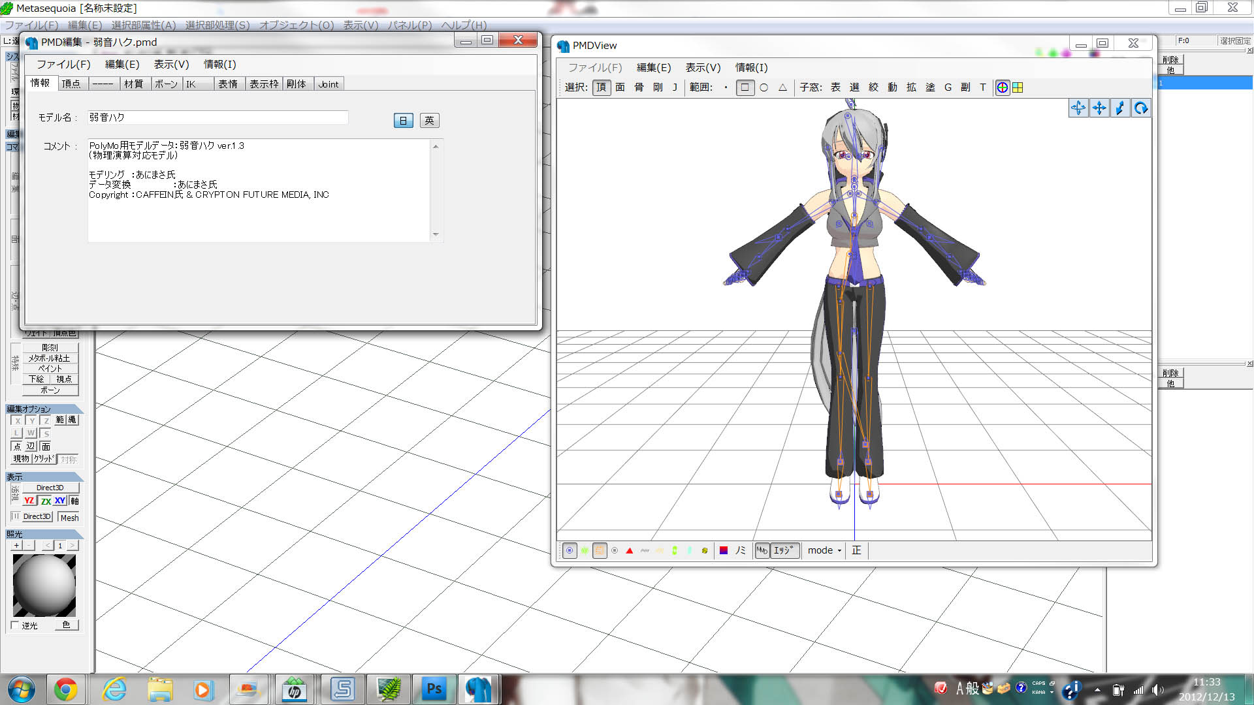Open 表示(V) menu in PMDView window
The width and height of the screenshot is (1254, 705).
703,68
